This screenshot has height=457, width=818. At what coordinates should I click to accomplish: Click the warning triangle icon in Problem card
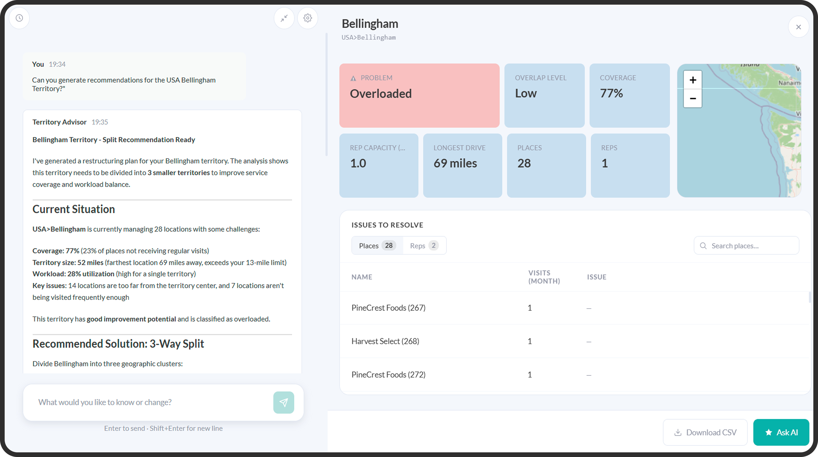353,78
